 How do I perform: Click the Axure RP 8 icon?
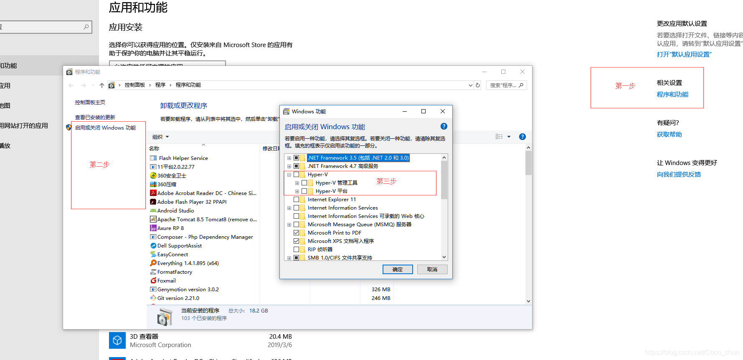pos(153,228)
